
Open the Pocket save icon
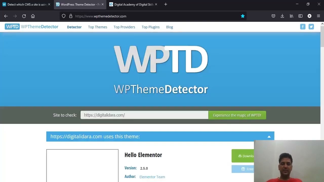pos(273,16)
